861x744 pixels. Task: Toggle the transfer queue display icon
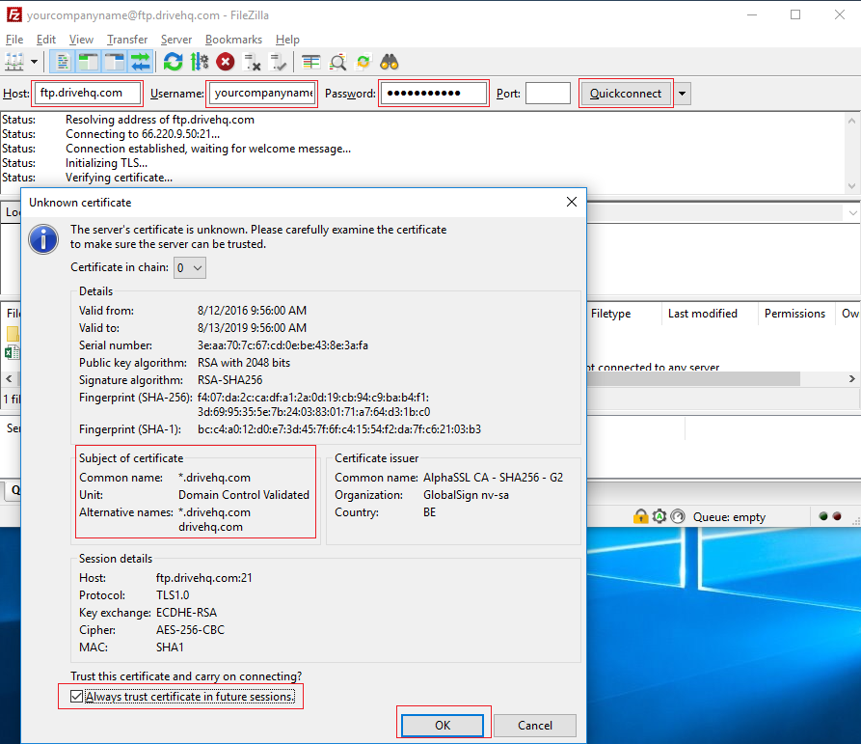(x=141, y=62)
